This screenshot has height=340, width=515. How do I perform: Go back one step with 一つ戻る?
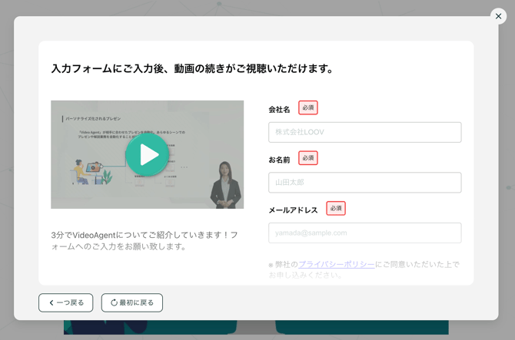(x=65, y=302)
